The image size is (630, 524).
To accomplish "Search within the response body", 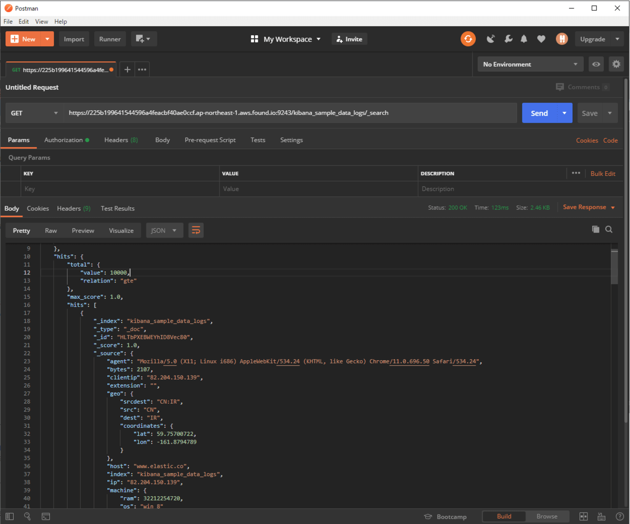I will [609, 229].
